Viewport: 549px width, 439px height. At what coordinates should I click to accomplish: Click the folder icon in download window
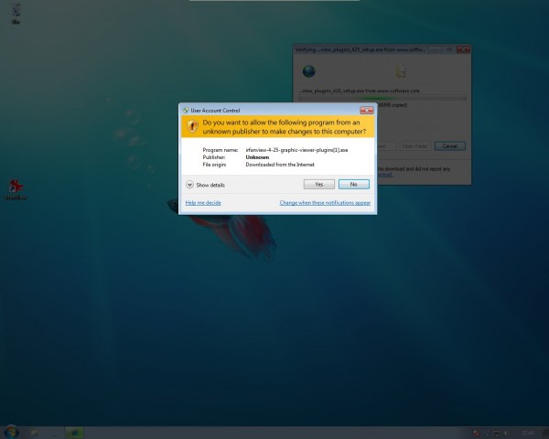(x=401, y=71)
